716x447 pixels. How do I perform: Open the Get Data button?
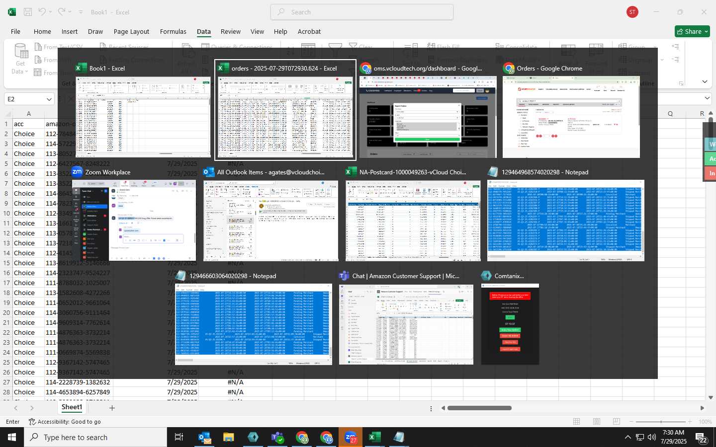coord(20,60)
